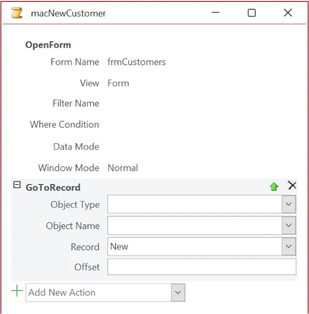Viewport: 309px width, 314px height.
Task: Collapse the GoToRecord action block
Action: point(17,185)
